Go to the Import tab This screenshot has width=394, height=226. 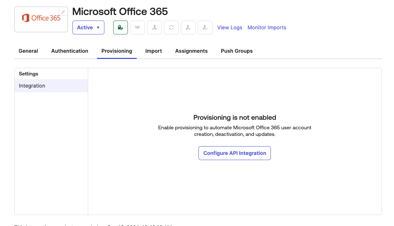coord(154,51)
